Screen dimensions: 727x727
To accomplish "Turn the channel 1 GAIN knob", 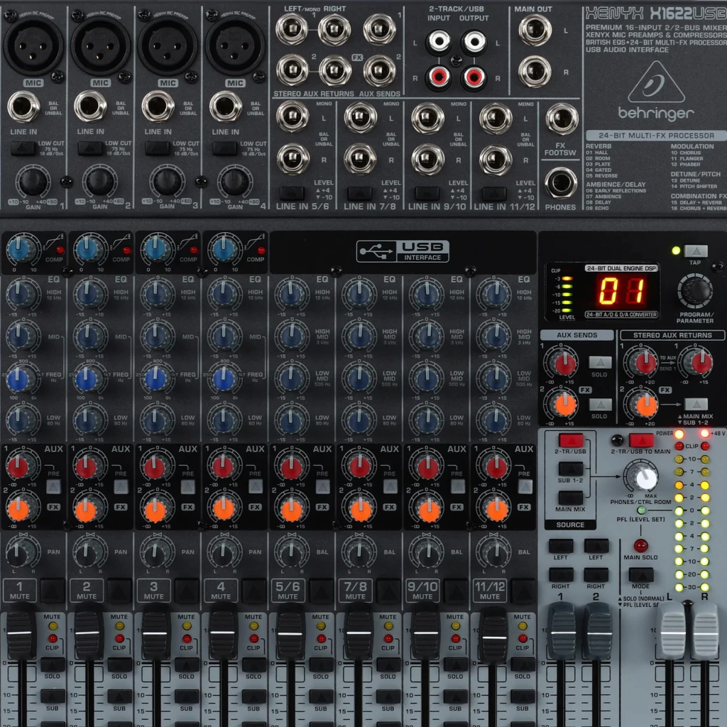I will (x=33, y=181).
